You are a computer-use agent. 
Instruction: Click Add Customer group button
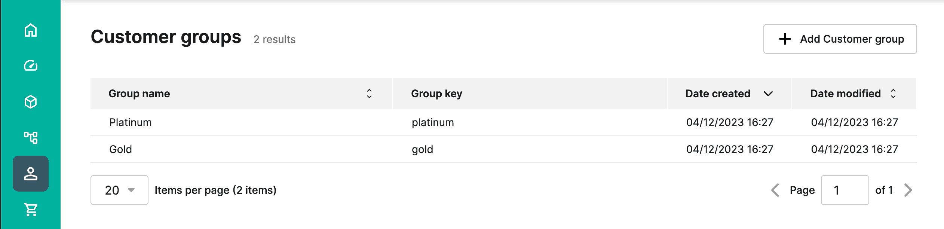point(840,39)
